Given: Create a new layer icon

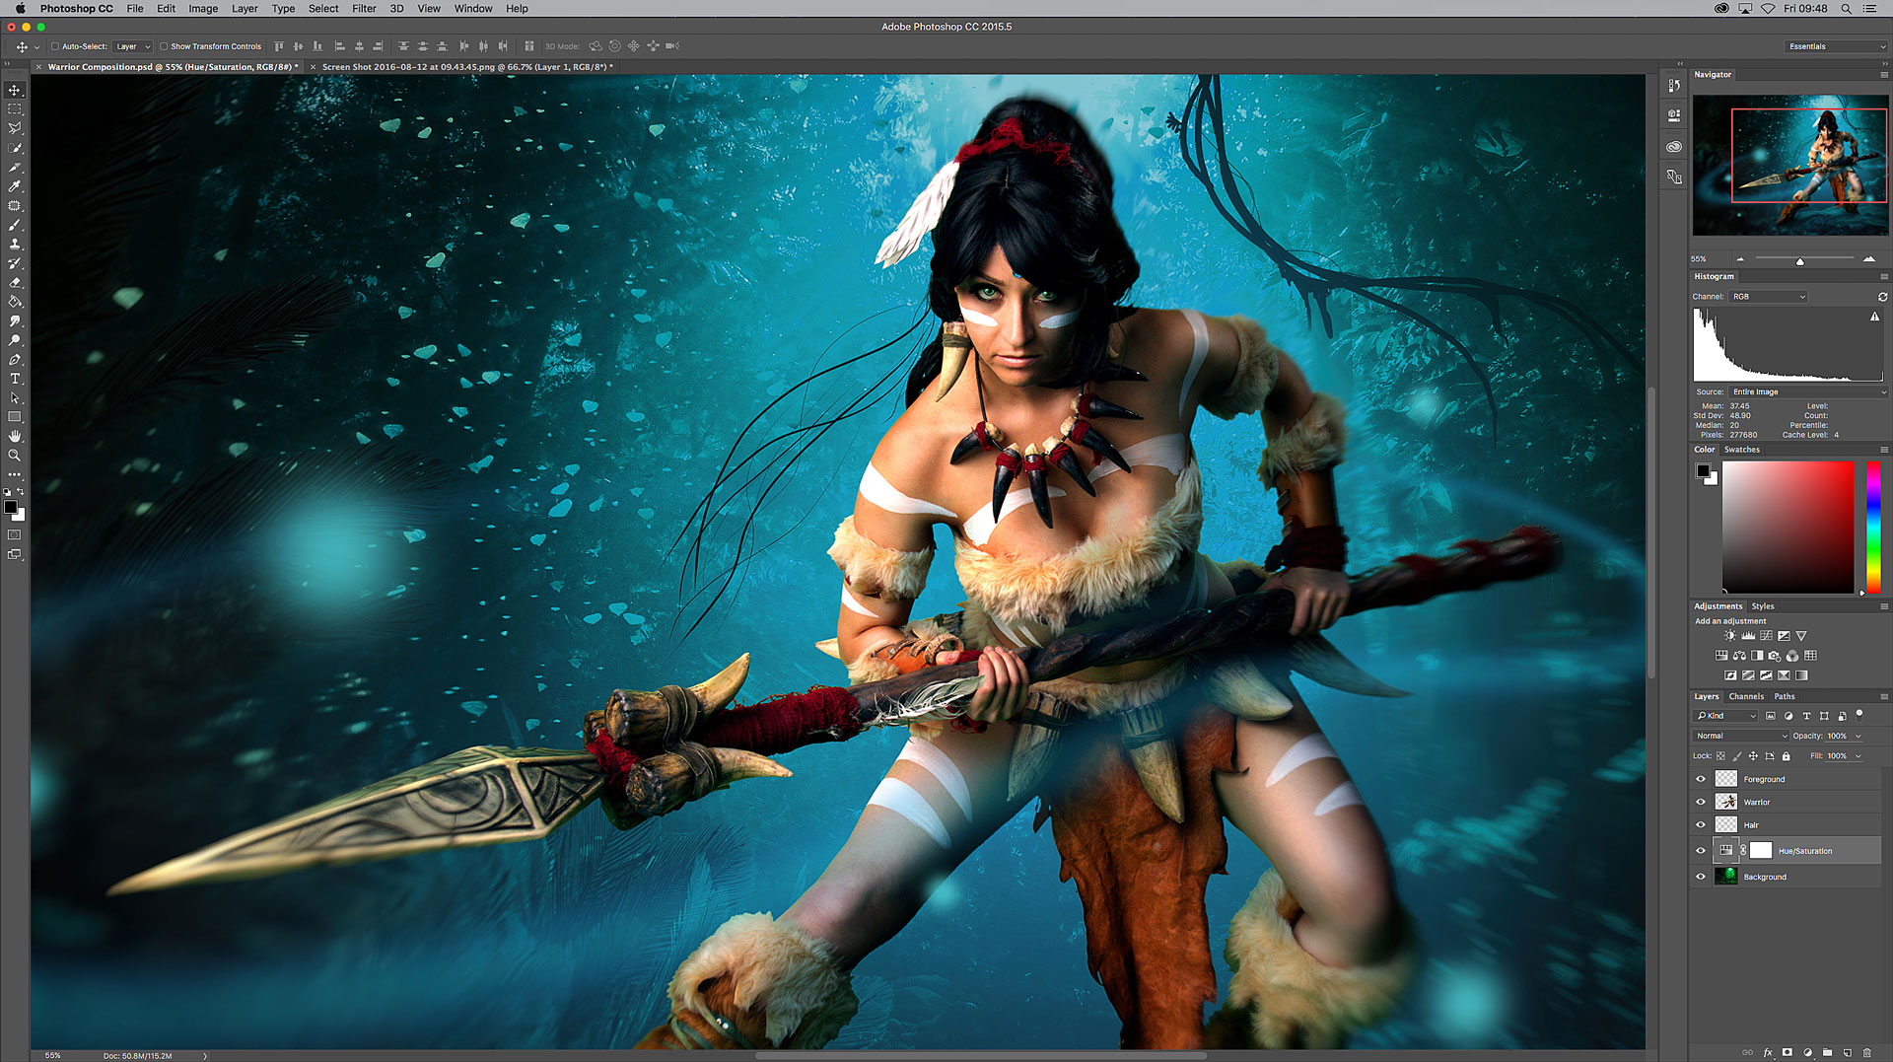Looking at the screenshot, I should [x=1848, y=1052].
